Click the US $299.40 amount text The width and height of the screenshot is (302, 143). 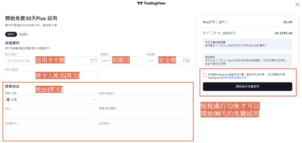coord(283,33)
